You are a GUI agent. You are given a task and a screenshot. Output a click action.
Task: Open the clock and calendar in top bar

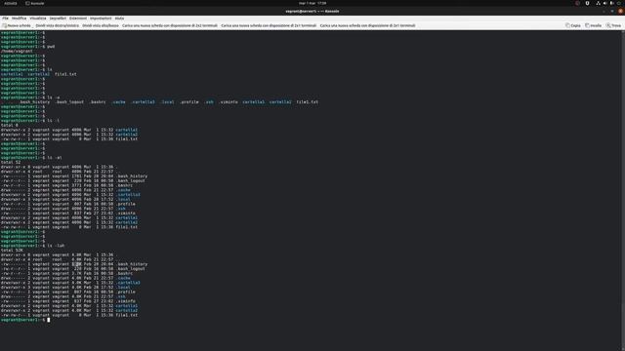(x=312, y=3)
